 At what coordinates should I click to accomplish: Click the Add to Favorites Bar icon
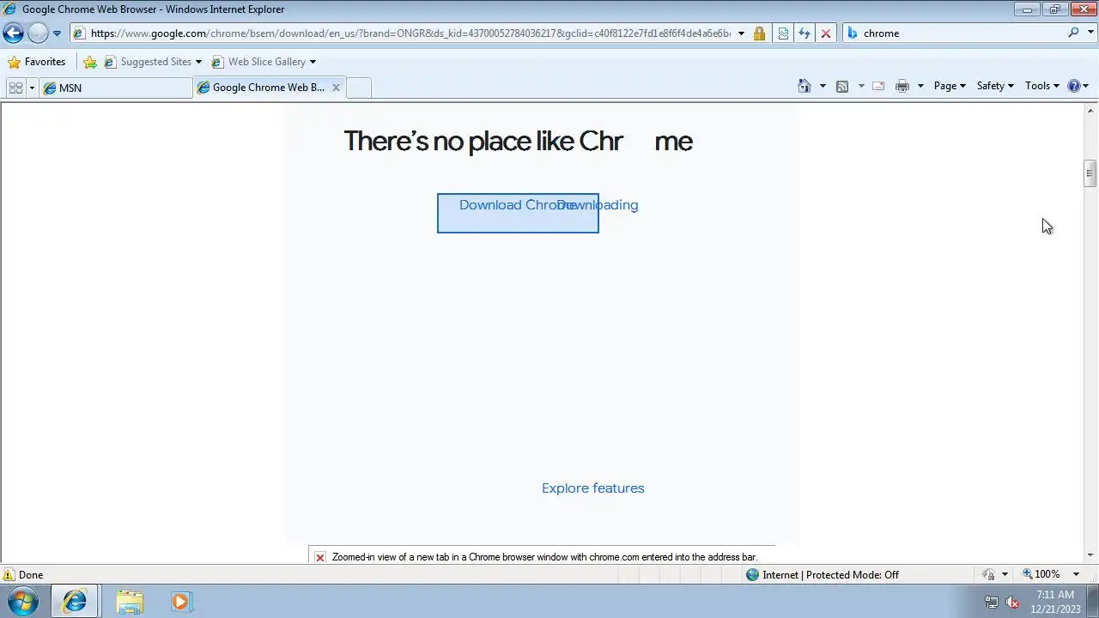(x=90, y=62)
